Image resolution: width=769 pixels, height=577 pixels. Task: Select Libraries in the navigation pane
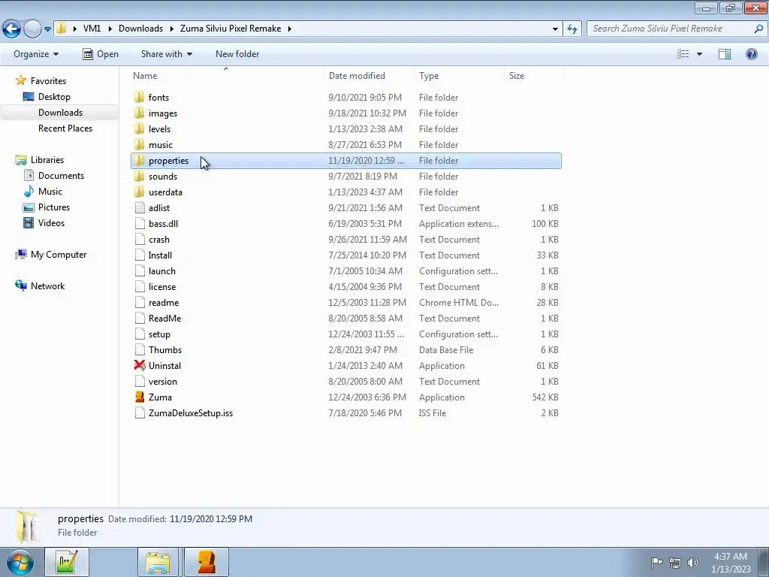(47, 160)
